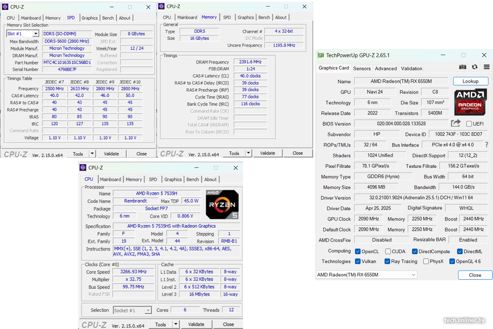
Task: Click Close in the CPU window
Action: click(228, 324)
